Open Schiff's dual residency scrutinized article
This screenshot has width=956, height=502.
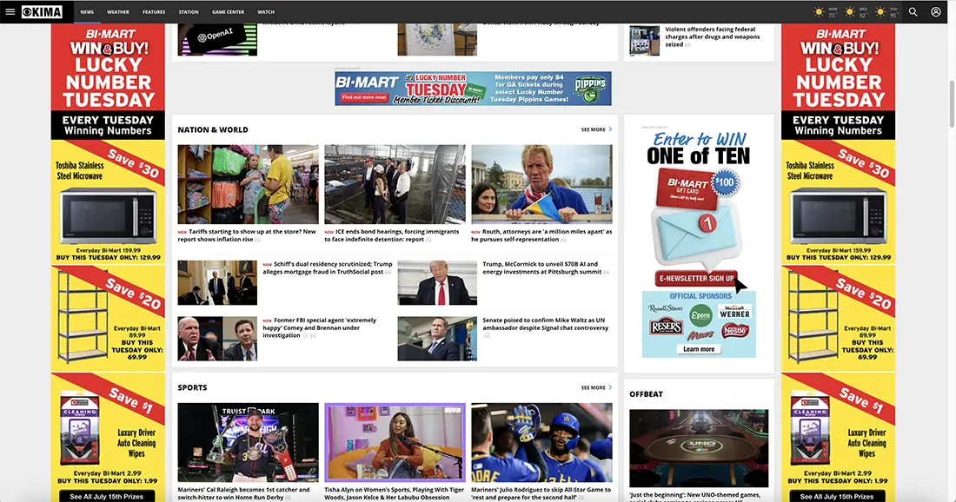coord(328,268)
